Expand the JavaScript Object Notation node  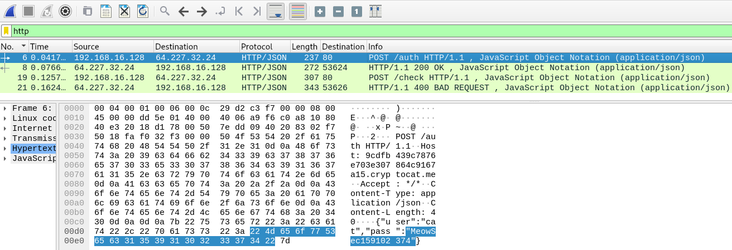pyautogui.click(x=6, y=158)
